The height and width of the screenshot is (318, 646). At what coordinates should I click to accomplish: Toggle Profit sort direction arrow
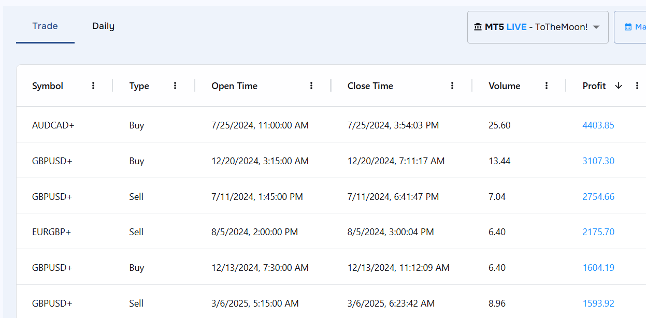pyautogui.click(x=618, y=86)
